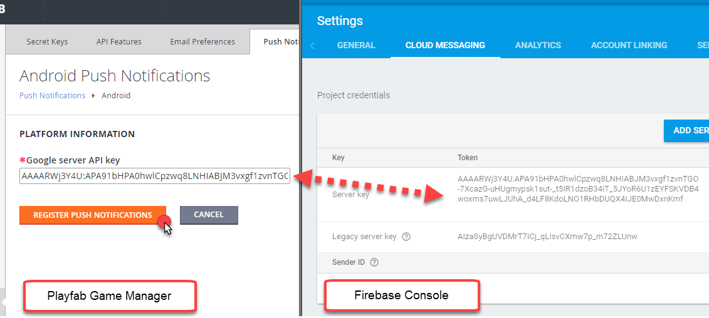Click the Legacy server key token value
This screenshot has width=709, height=318.
pyautogui.click(x=547, y=236)
